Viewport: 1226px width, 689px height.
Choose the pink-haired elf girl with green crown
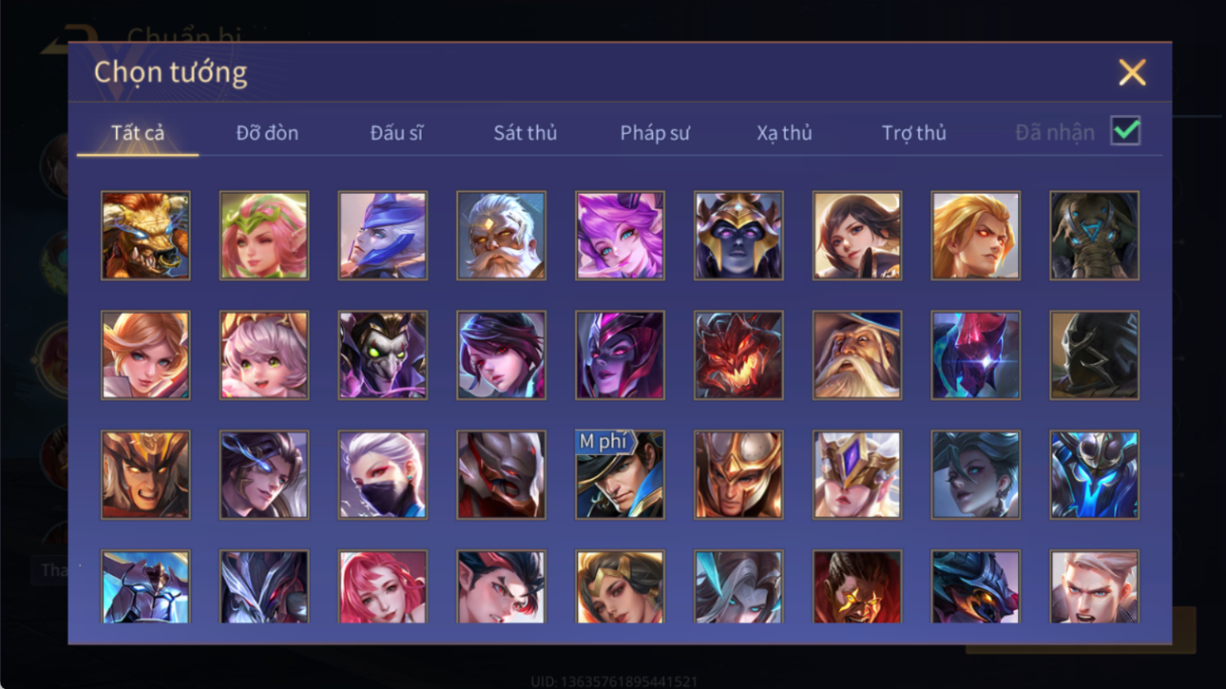(264, 236)
